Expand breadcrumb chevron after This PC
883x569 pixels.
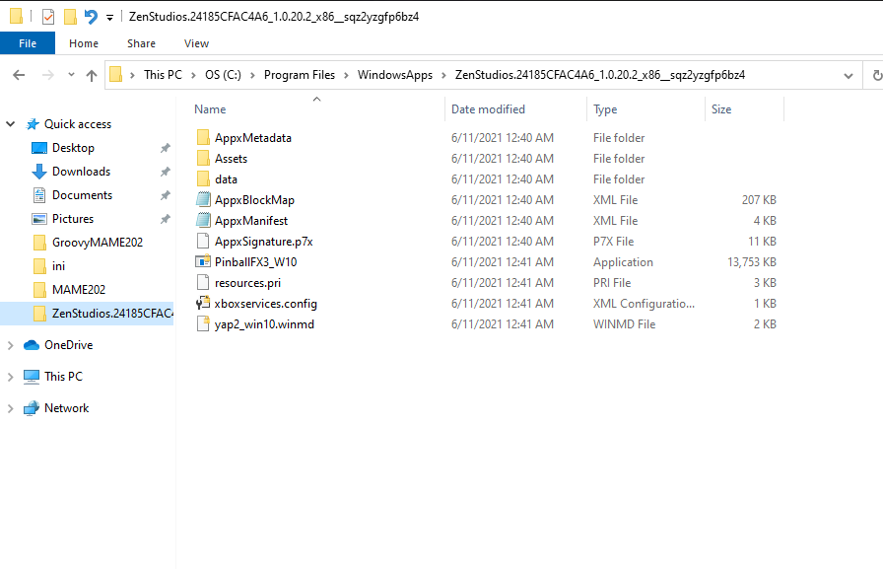[193, 75]
